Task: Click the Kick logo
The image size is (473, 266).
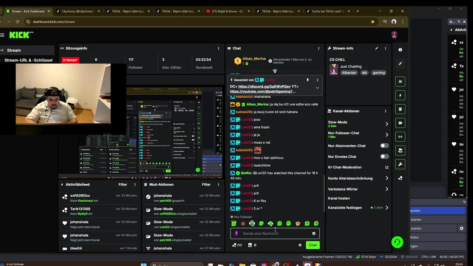Action: coord(21,35)
